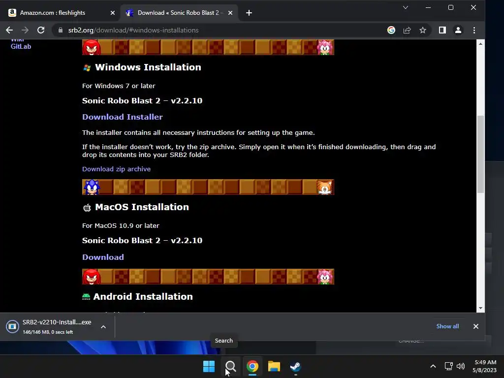
Task: Click the Apple logo icon by MacOS heading
Action: tap(87, 208)
